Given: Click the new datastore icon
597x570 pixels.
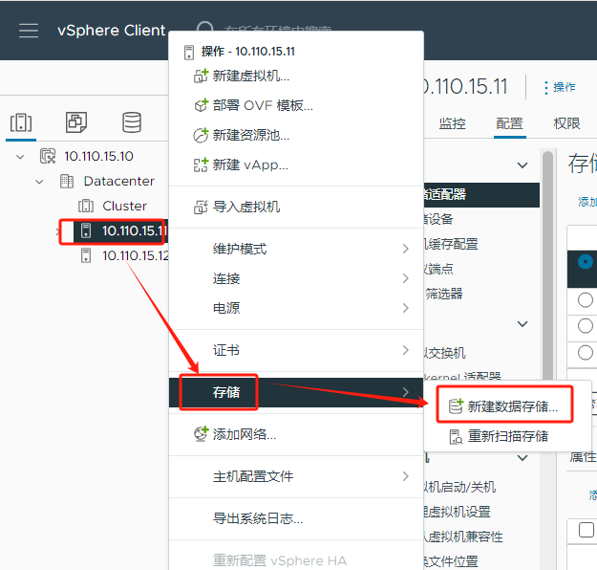Looking at the screenshot, I should point(457,406).
